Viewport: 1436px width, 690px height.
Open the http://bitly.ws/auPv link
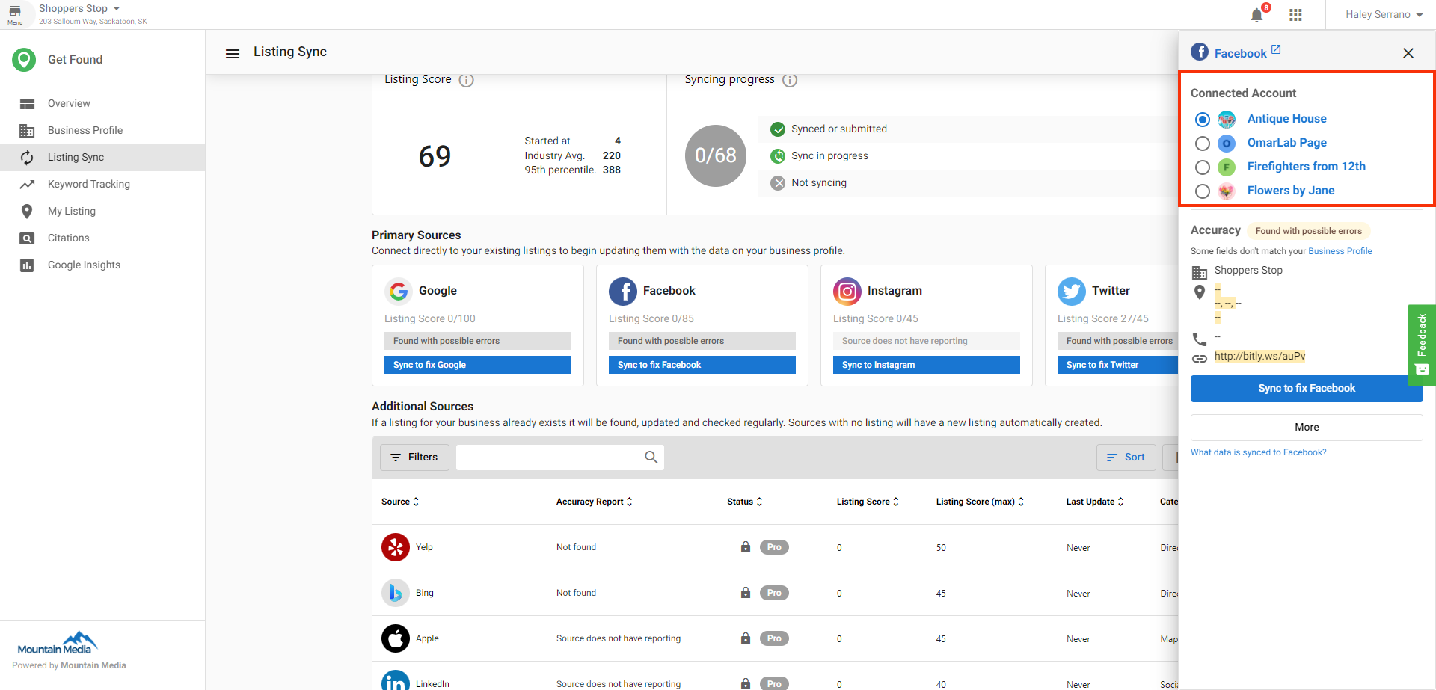[1260, 357]
